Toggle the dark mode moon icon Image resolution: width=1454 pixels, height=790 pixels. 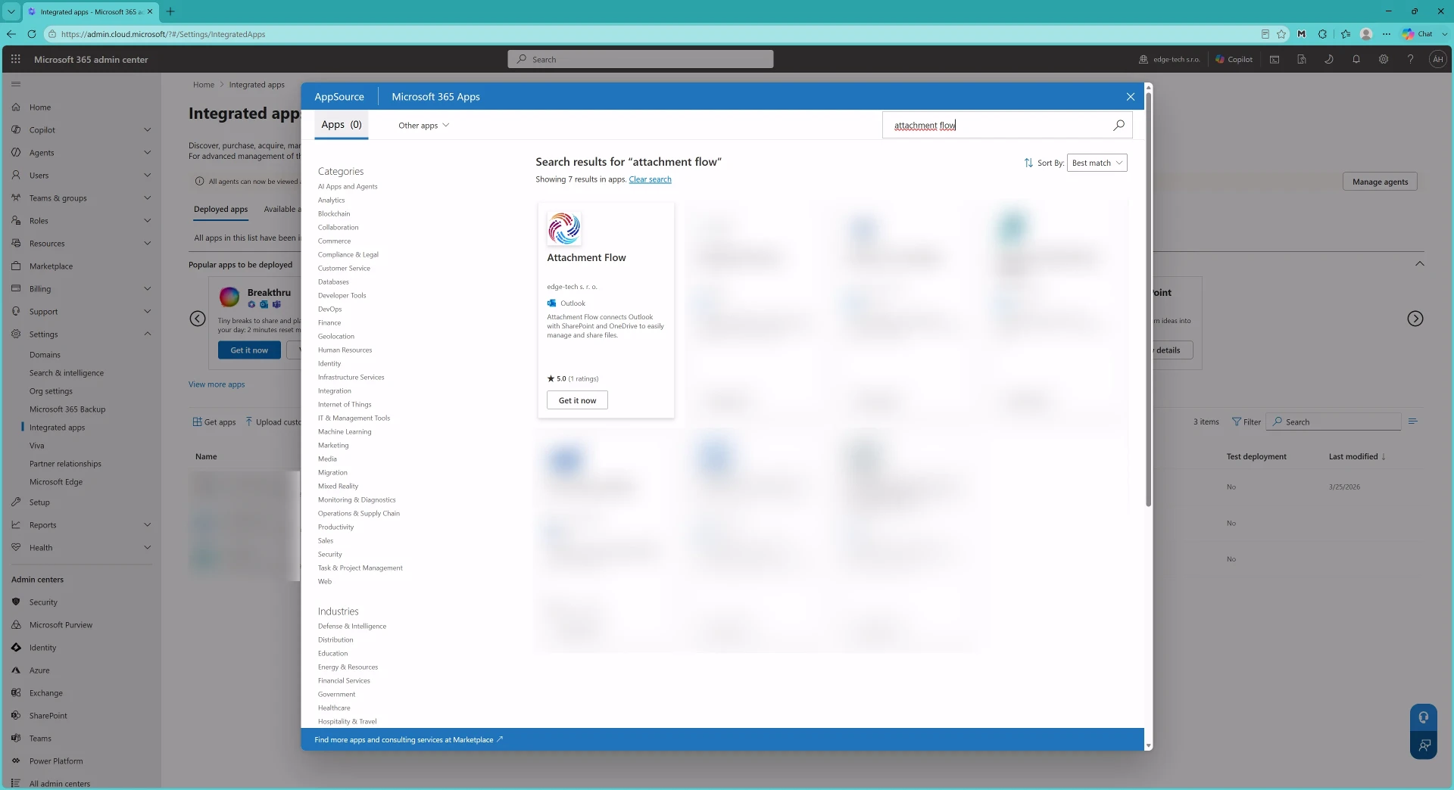tap(1328, 59)
